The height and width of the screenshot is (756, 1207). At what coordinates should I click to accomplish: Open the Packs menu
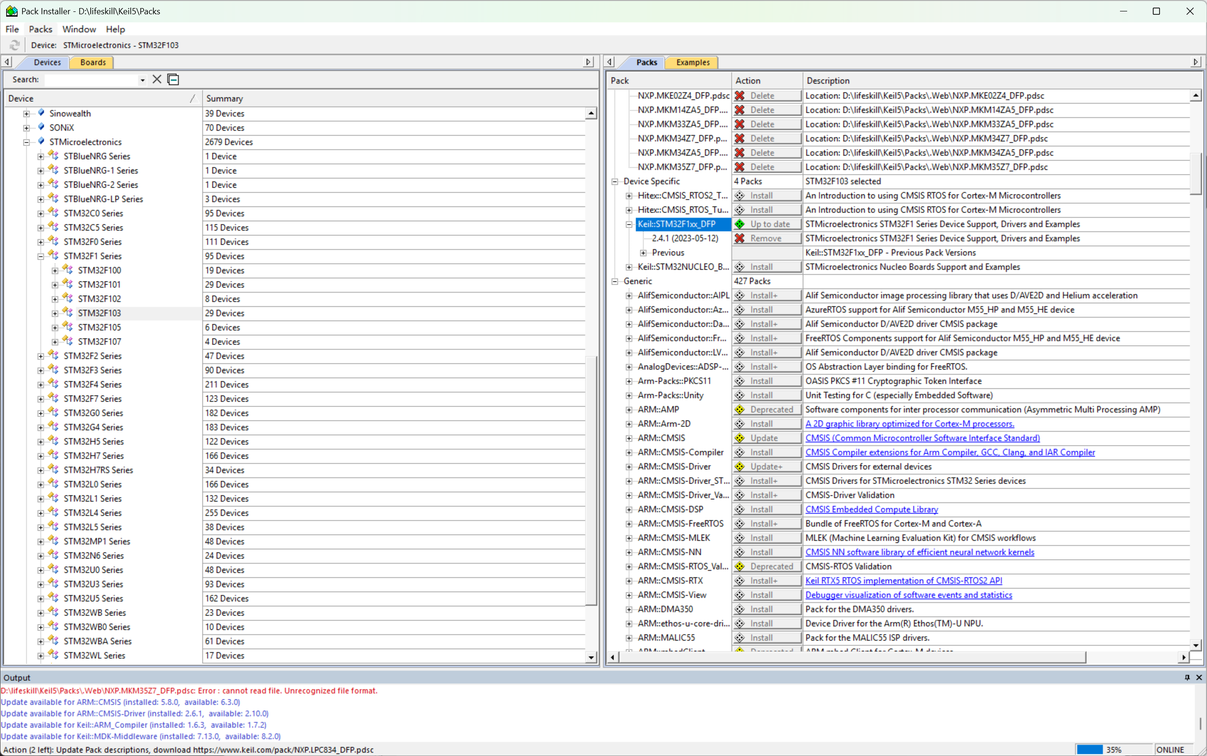coord(40,29)
